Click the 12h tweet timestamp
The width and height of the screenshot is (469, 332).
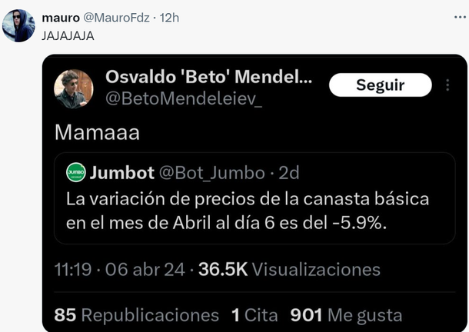pyautogui.click(x=169, y=17)
